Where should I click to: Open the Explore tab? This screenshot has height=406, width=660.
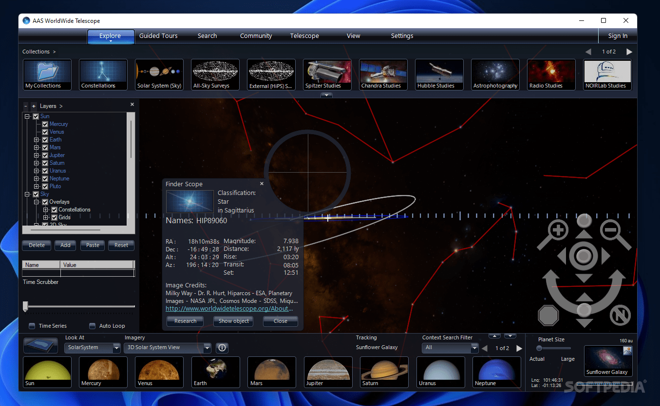point(111,36)
